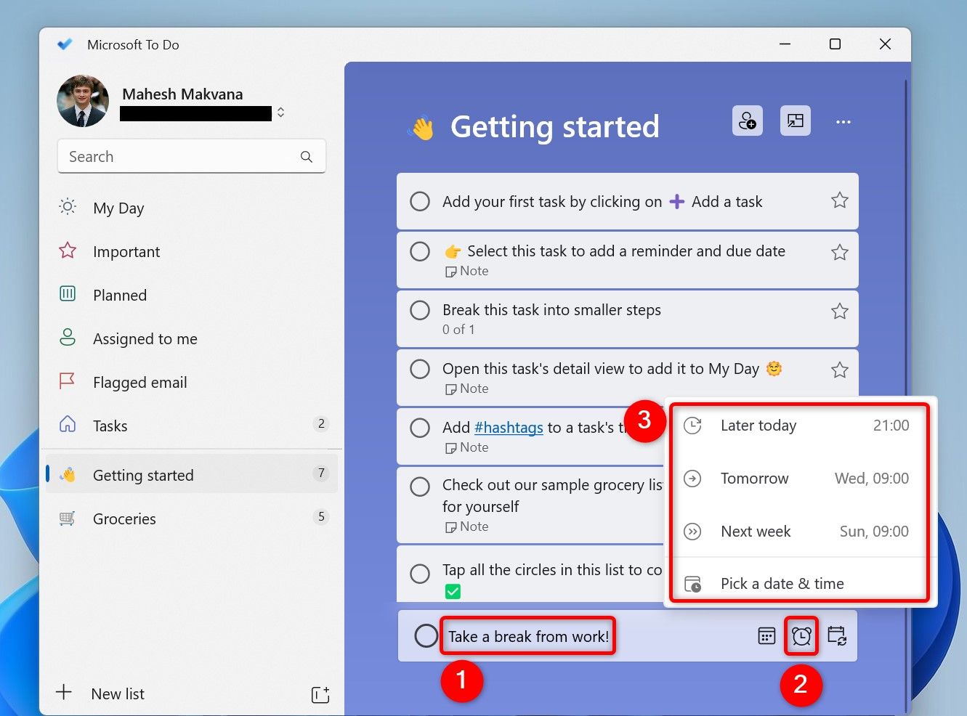Click the Groceries cart icon in sidebar
The height and width of the screenshot is (716, 967).
click(x=68, y=518)
